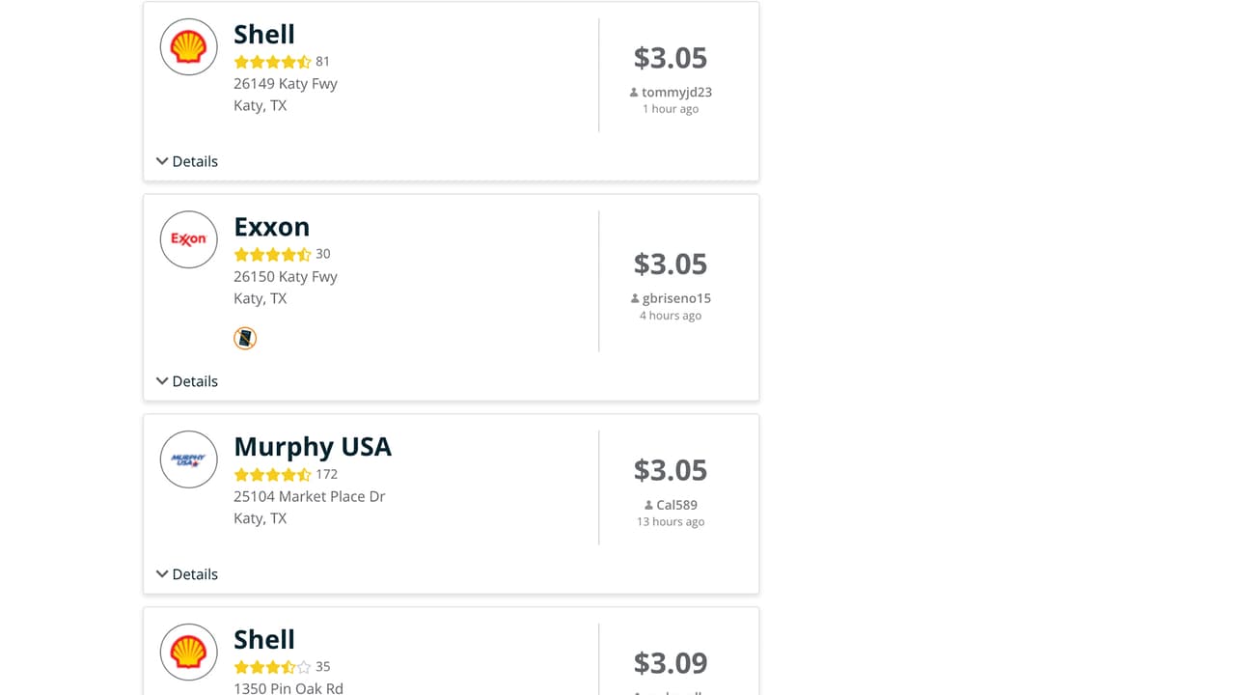
Task: Click the $3.05 price for Exxon
Action: click(671, 264)
